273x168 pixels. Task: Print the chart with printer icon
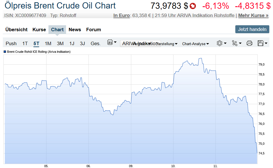click(x=249, y=43)
